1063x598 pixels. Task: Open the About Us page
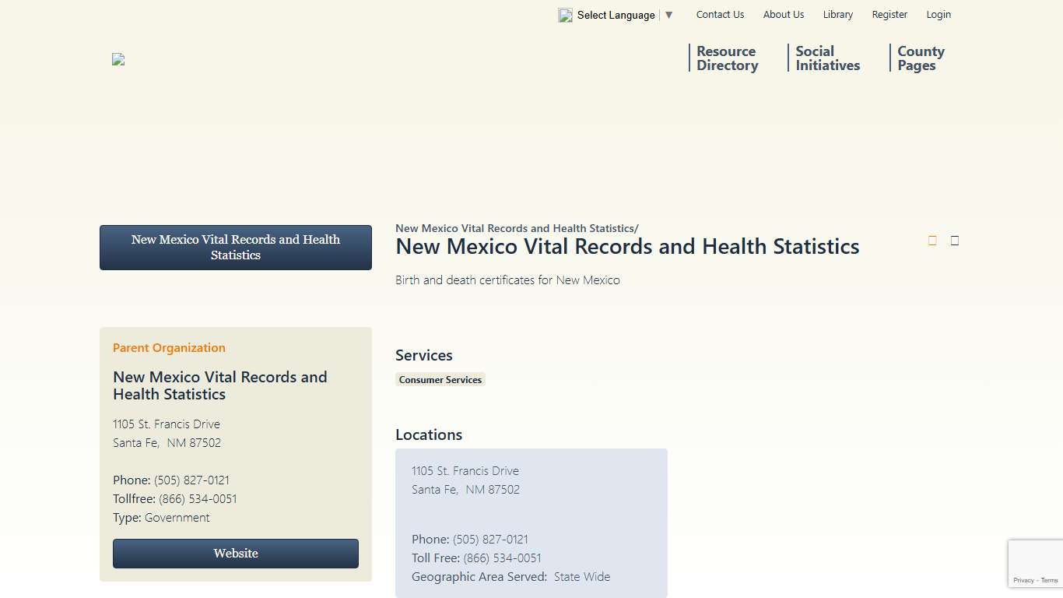pos(783,14)
